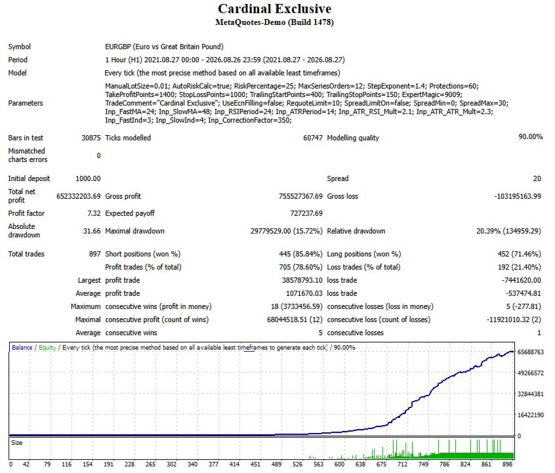Click the Bars in test value 30875
The height and width of the screenshot is (473, 555).
91,138
